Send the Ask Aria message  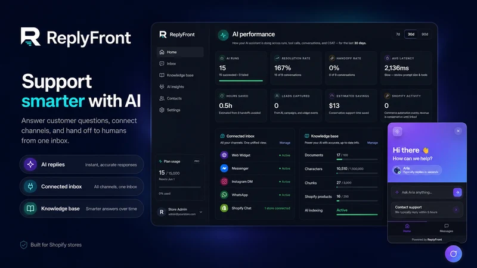pyautogui.click(x=457, y=192)
